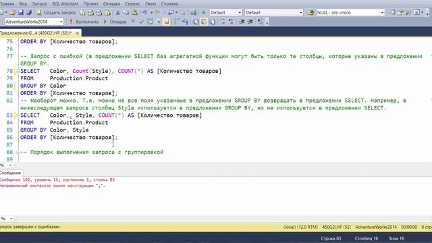Increase indent of selected lines
Viewport: 432px width, 243px height.
(250, 22)
